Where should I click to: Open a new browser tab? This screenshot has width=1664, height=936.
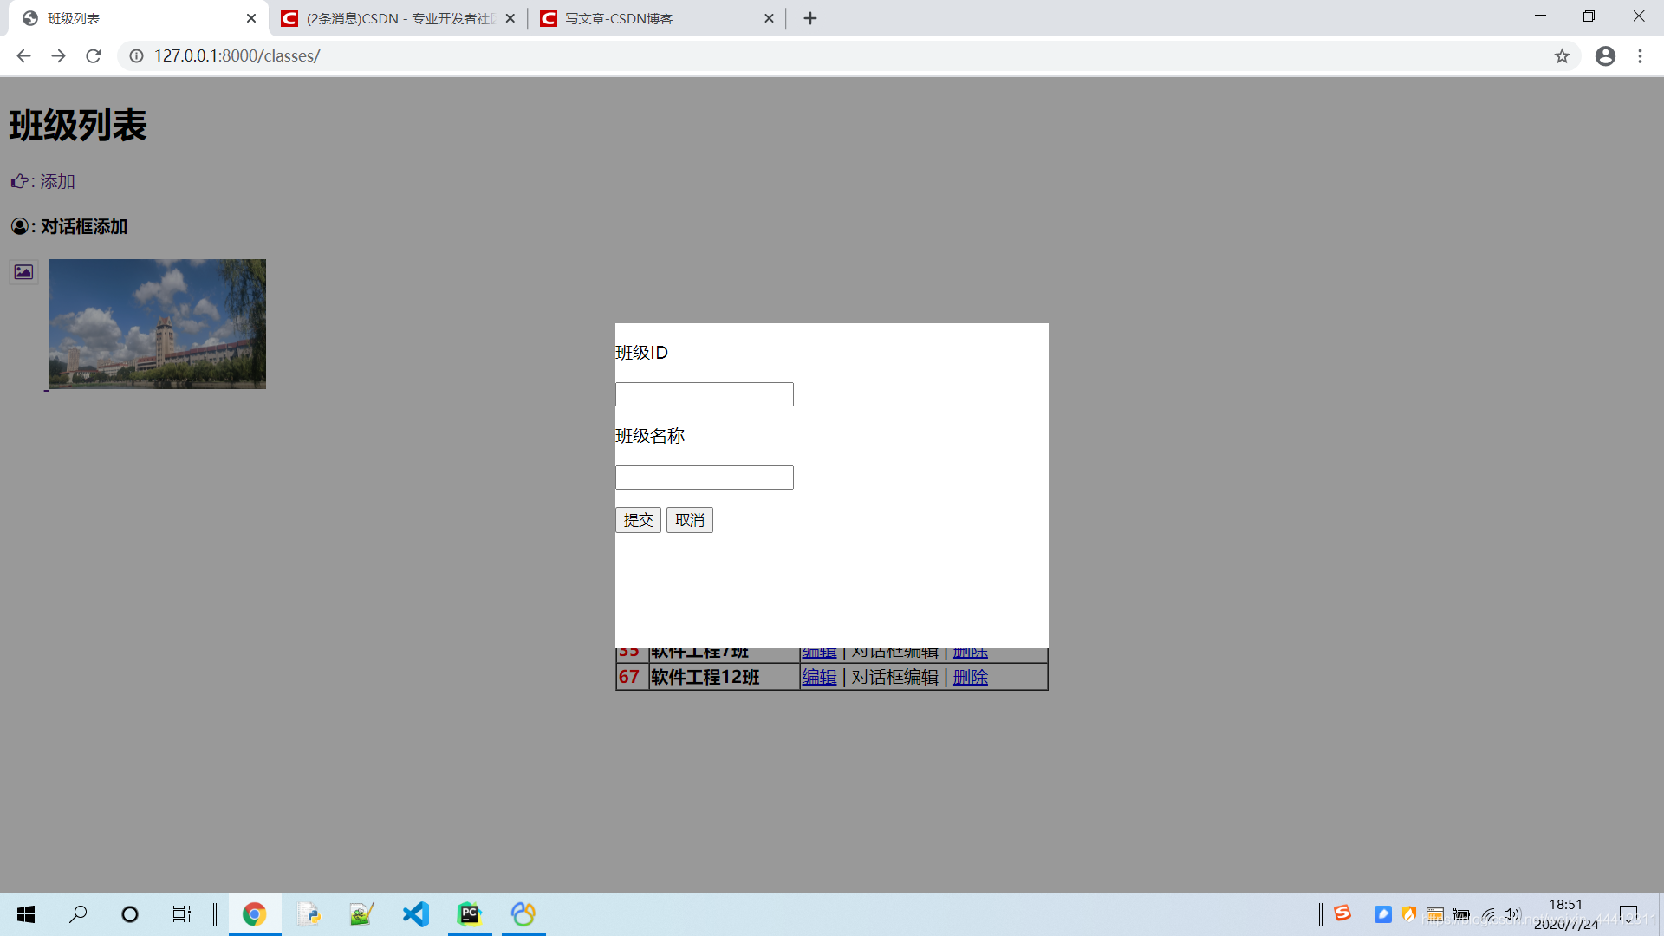(810, 18)
